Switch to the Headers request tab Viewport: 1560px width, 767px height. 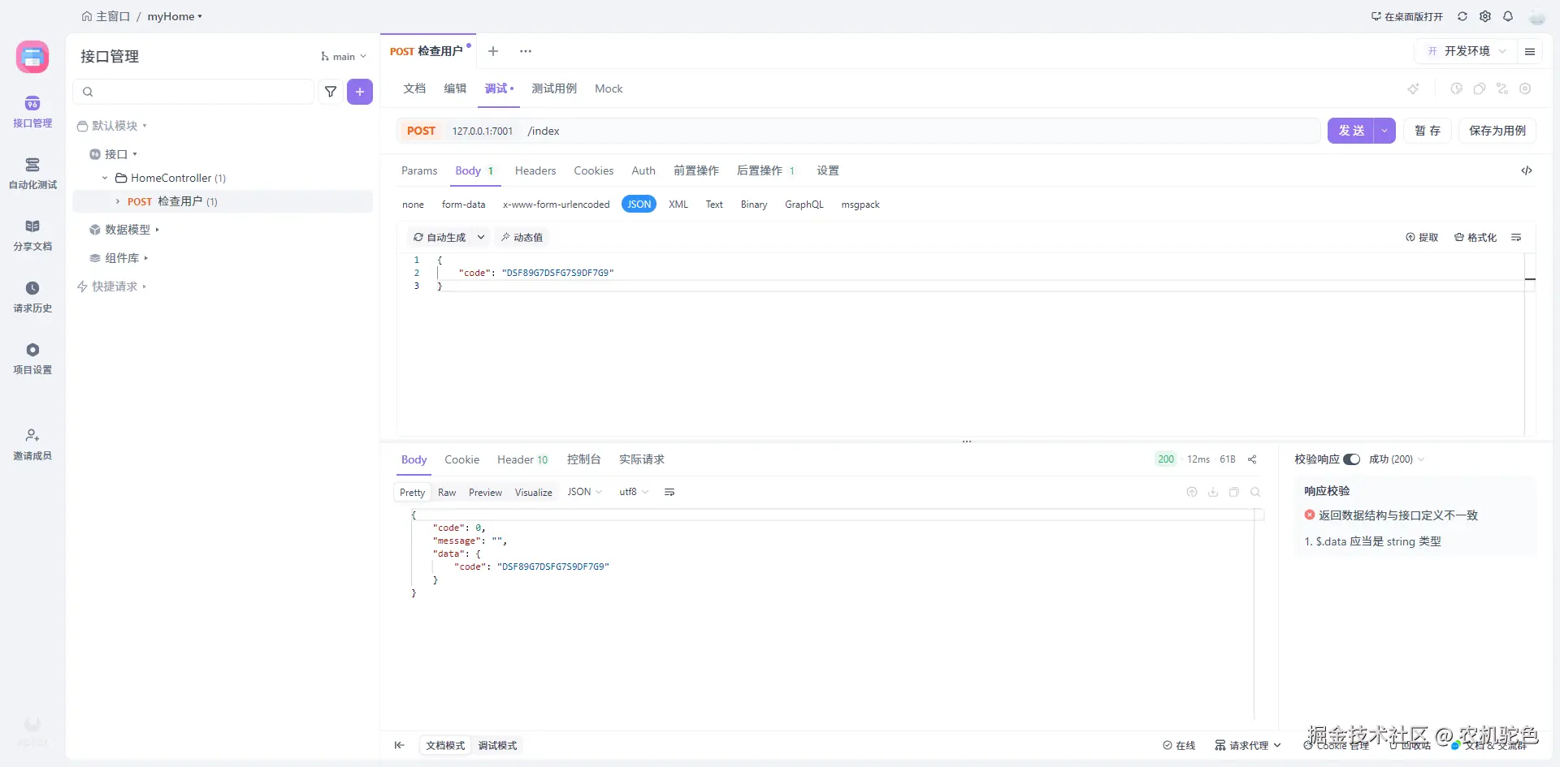pyautogui.click(x=535, y=170)
